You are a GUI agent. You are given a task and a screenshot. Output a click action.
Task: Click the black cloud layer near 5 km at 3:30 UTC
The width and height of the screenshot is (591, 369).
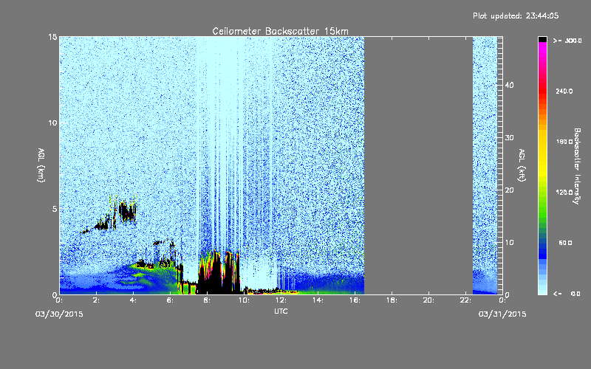pos(127,213)
